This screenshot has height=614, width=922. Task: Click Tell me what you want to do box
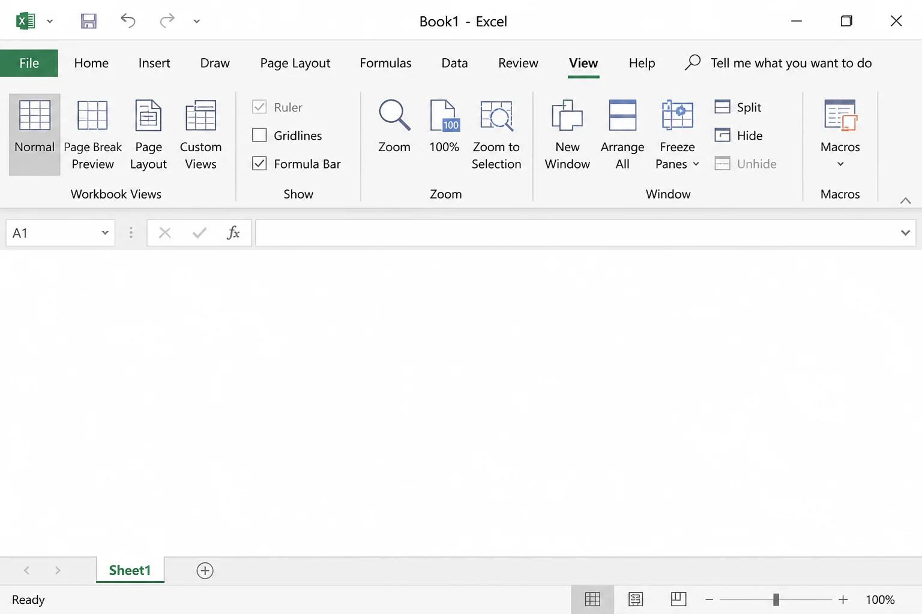tap(791, 63)
